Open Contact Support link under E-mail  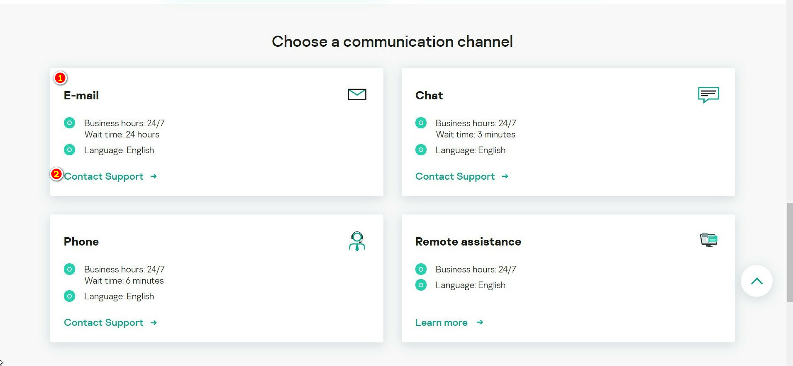[104, 176]
